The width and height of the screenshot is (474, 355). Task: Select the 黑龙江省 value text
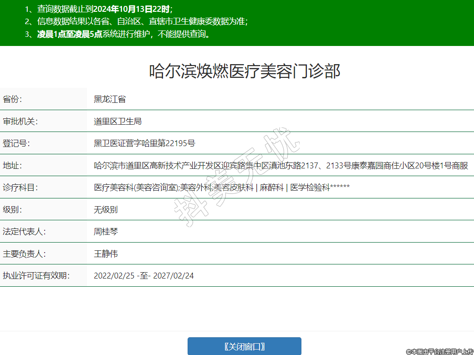(110, 99)
